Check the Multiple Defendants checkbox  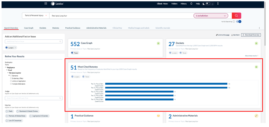coord(11,84)
